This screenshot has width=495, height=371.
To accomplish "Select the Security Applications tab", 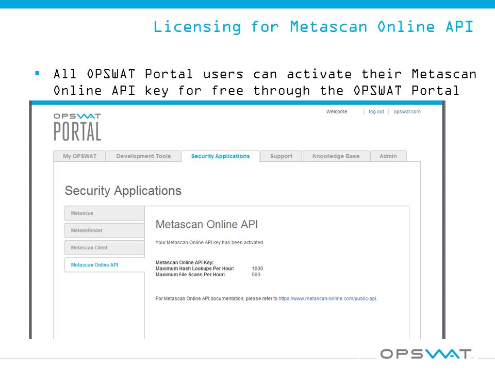I will pos(220,156).
